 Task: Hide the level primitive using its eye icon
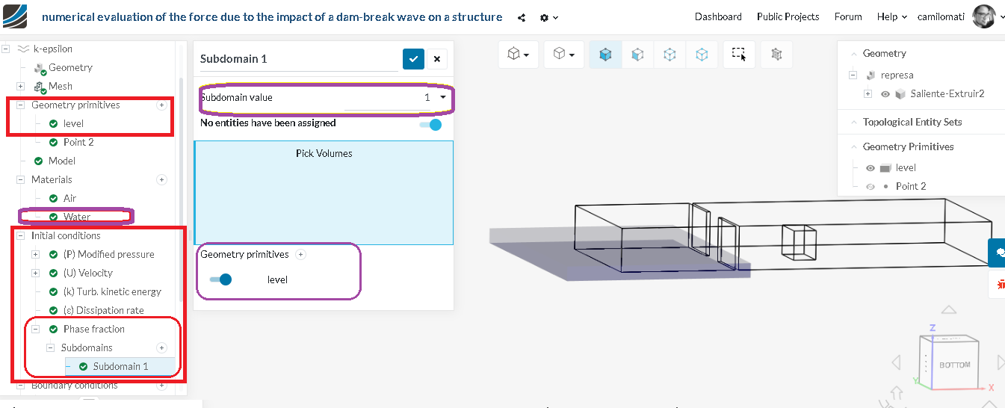tap(870, 168)
